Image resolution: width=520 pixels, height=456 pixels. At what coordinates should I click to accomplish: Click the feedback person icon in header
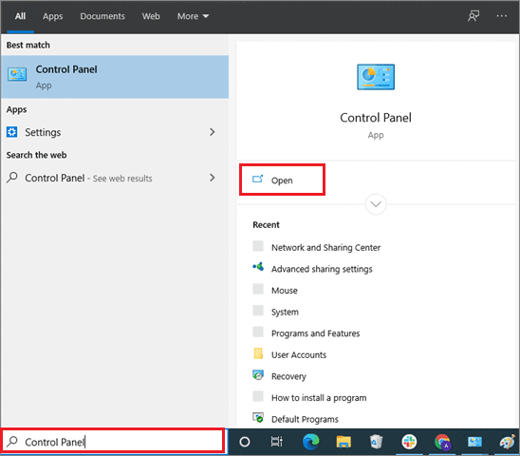point(474,16)
